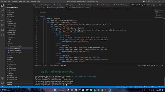The image size is (165, 92).
Task: Open the Run and Debug view
Action: pyautogui.click(x=2, y=20)
